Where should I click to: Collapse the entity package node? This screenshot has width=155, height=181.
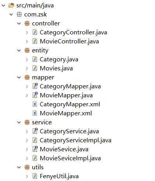(19, 50)
